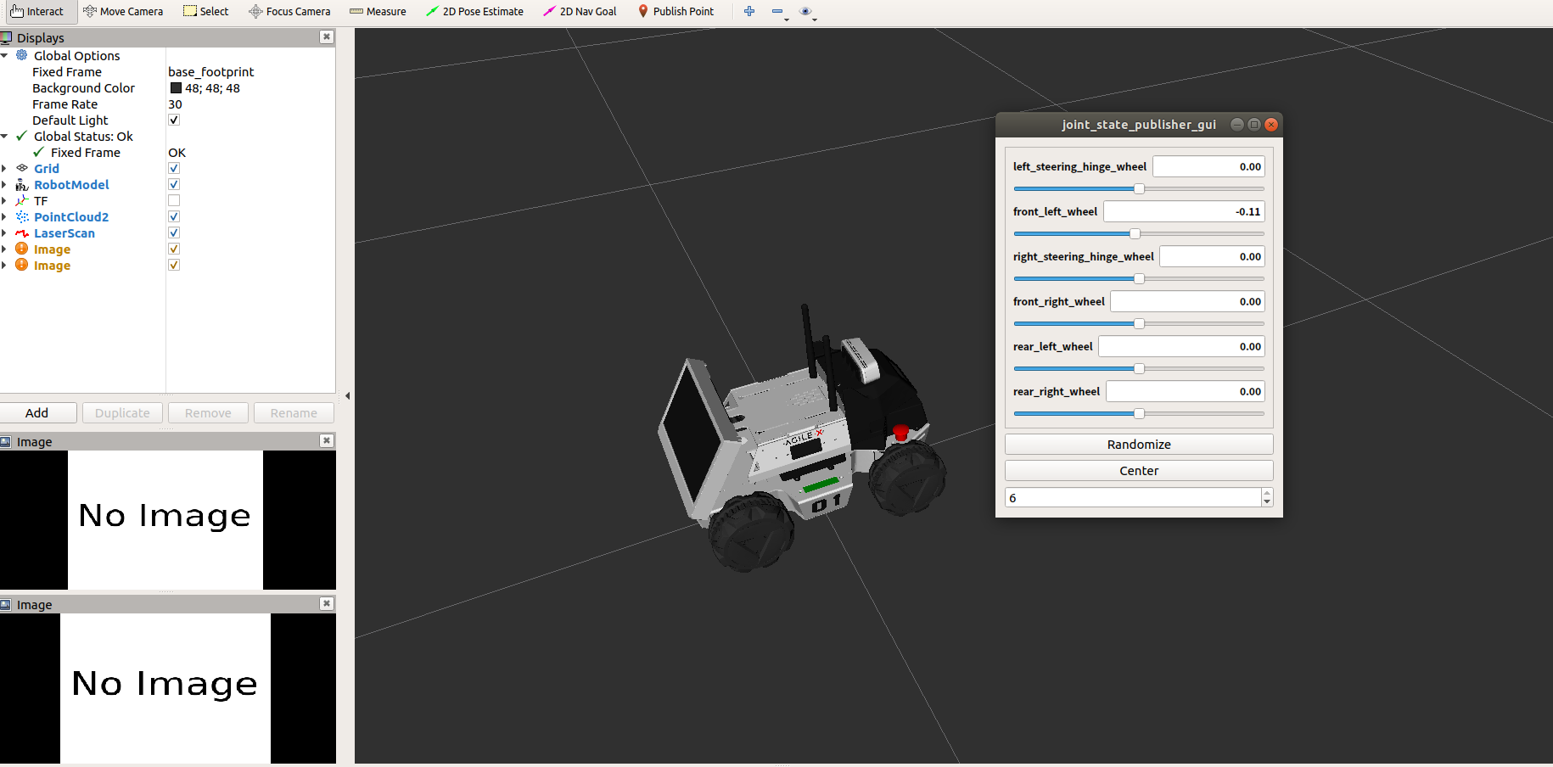Click the Focus Camera tool

click(x=289, y=12)
